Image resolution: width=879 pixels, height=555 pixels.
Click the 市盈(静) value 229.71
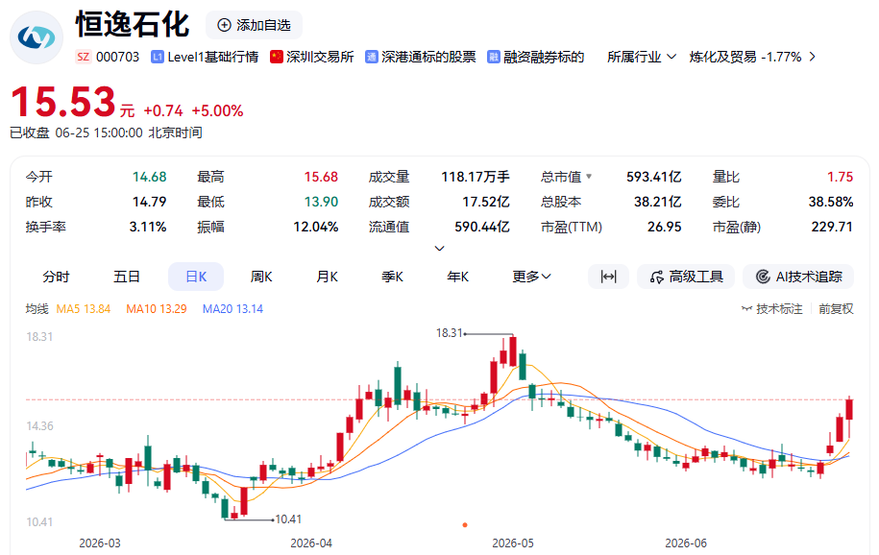(x=832, y=227)
